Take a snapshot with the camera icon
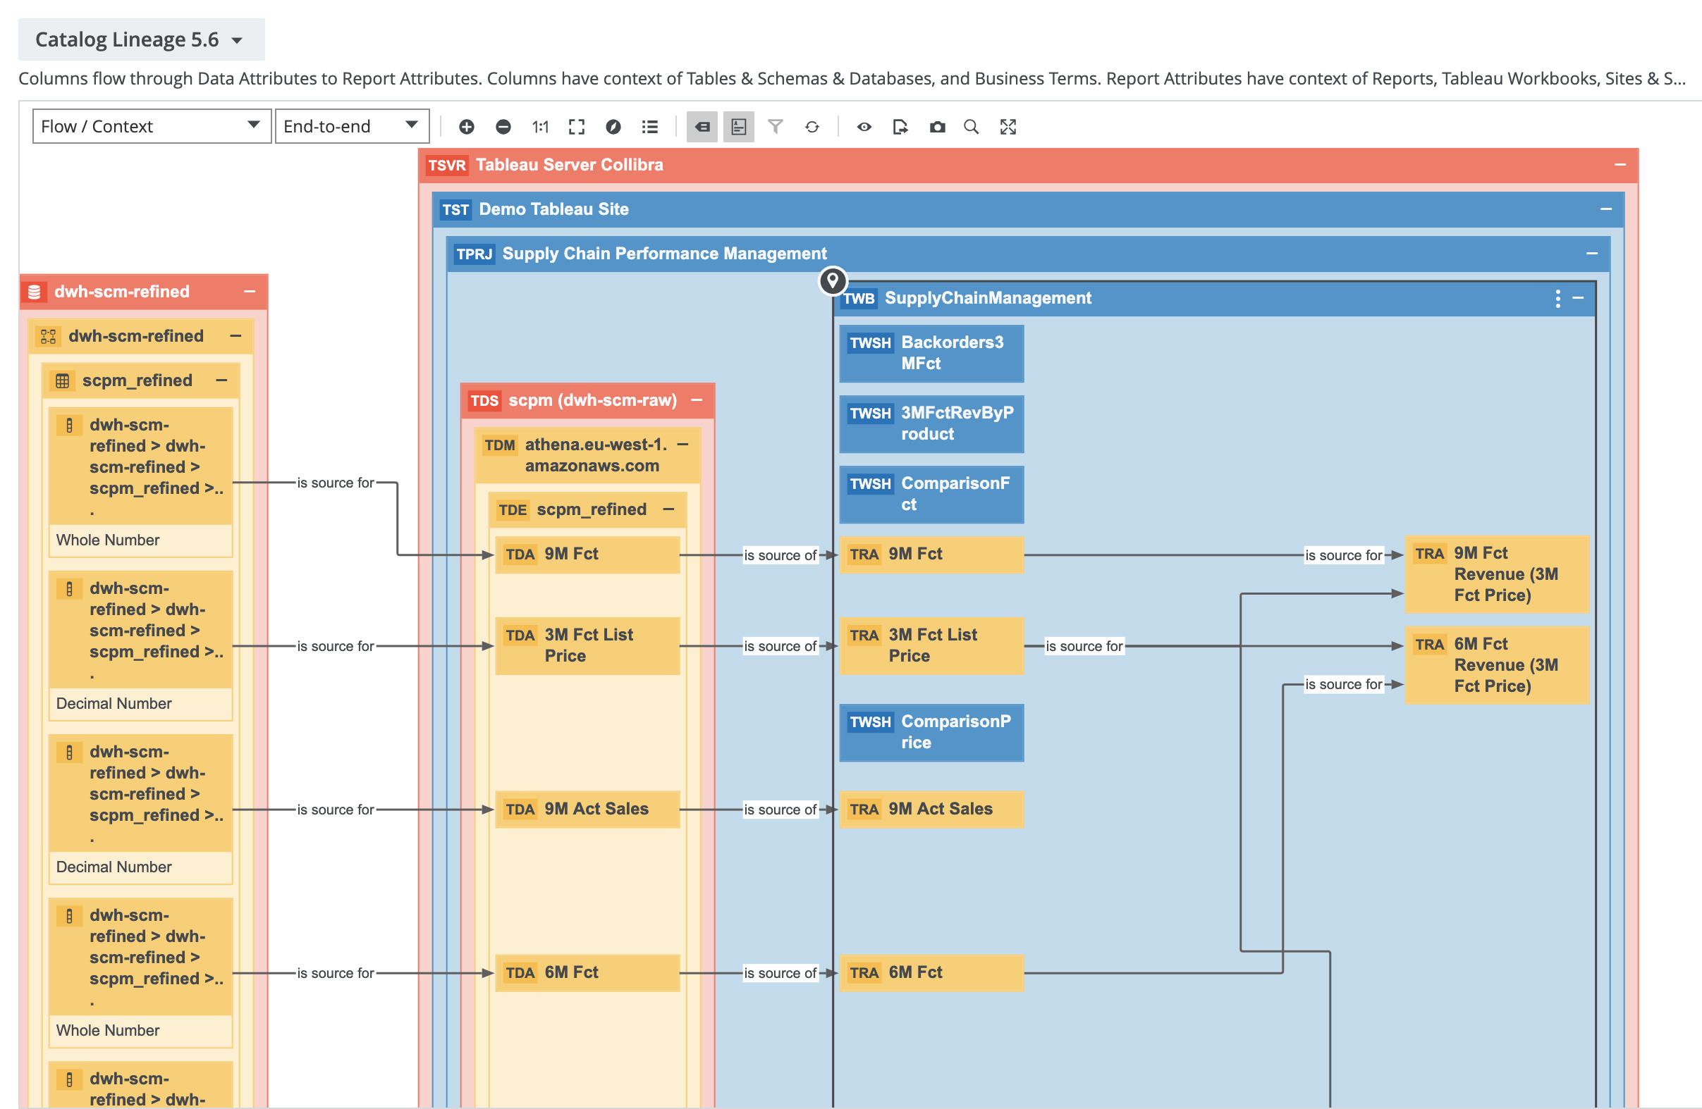Image resolution: width=1702 pixels, height=1109 pixels. click(x=937, y=127)
